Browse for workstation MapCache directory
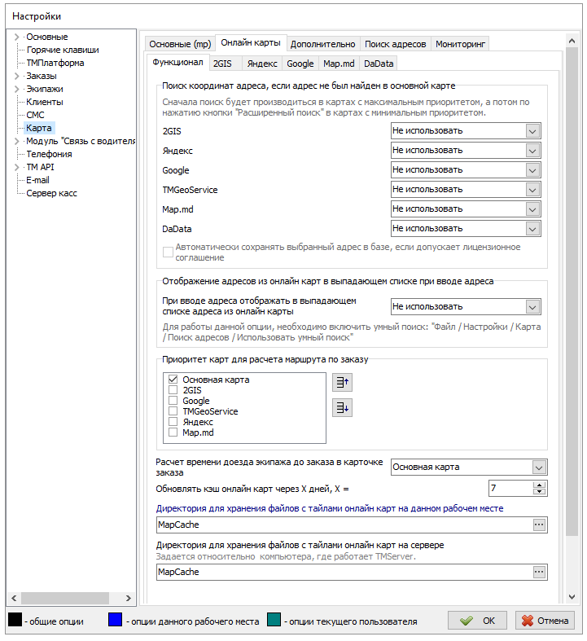The image size is (587, 641). click(538, 525)
